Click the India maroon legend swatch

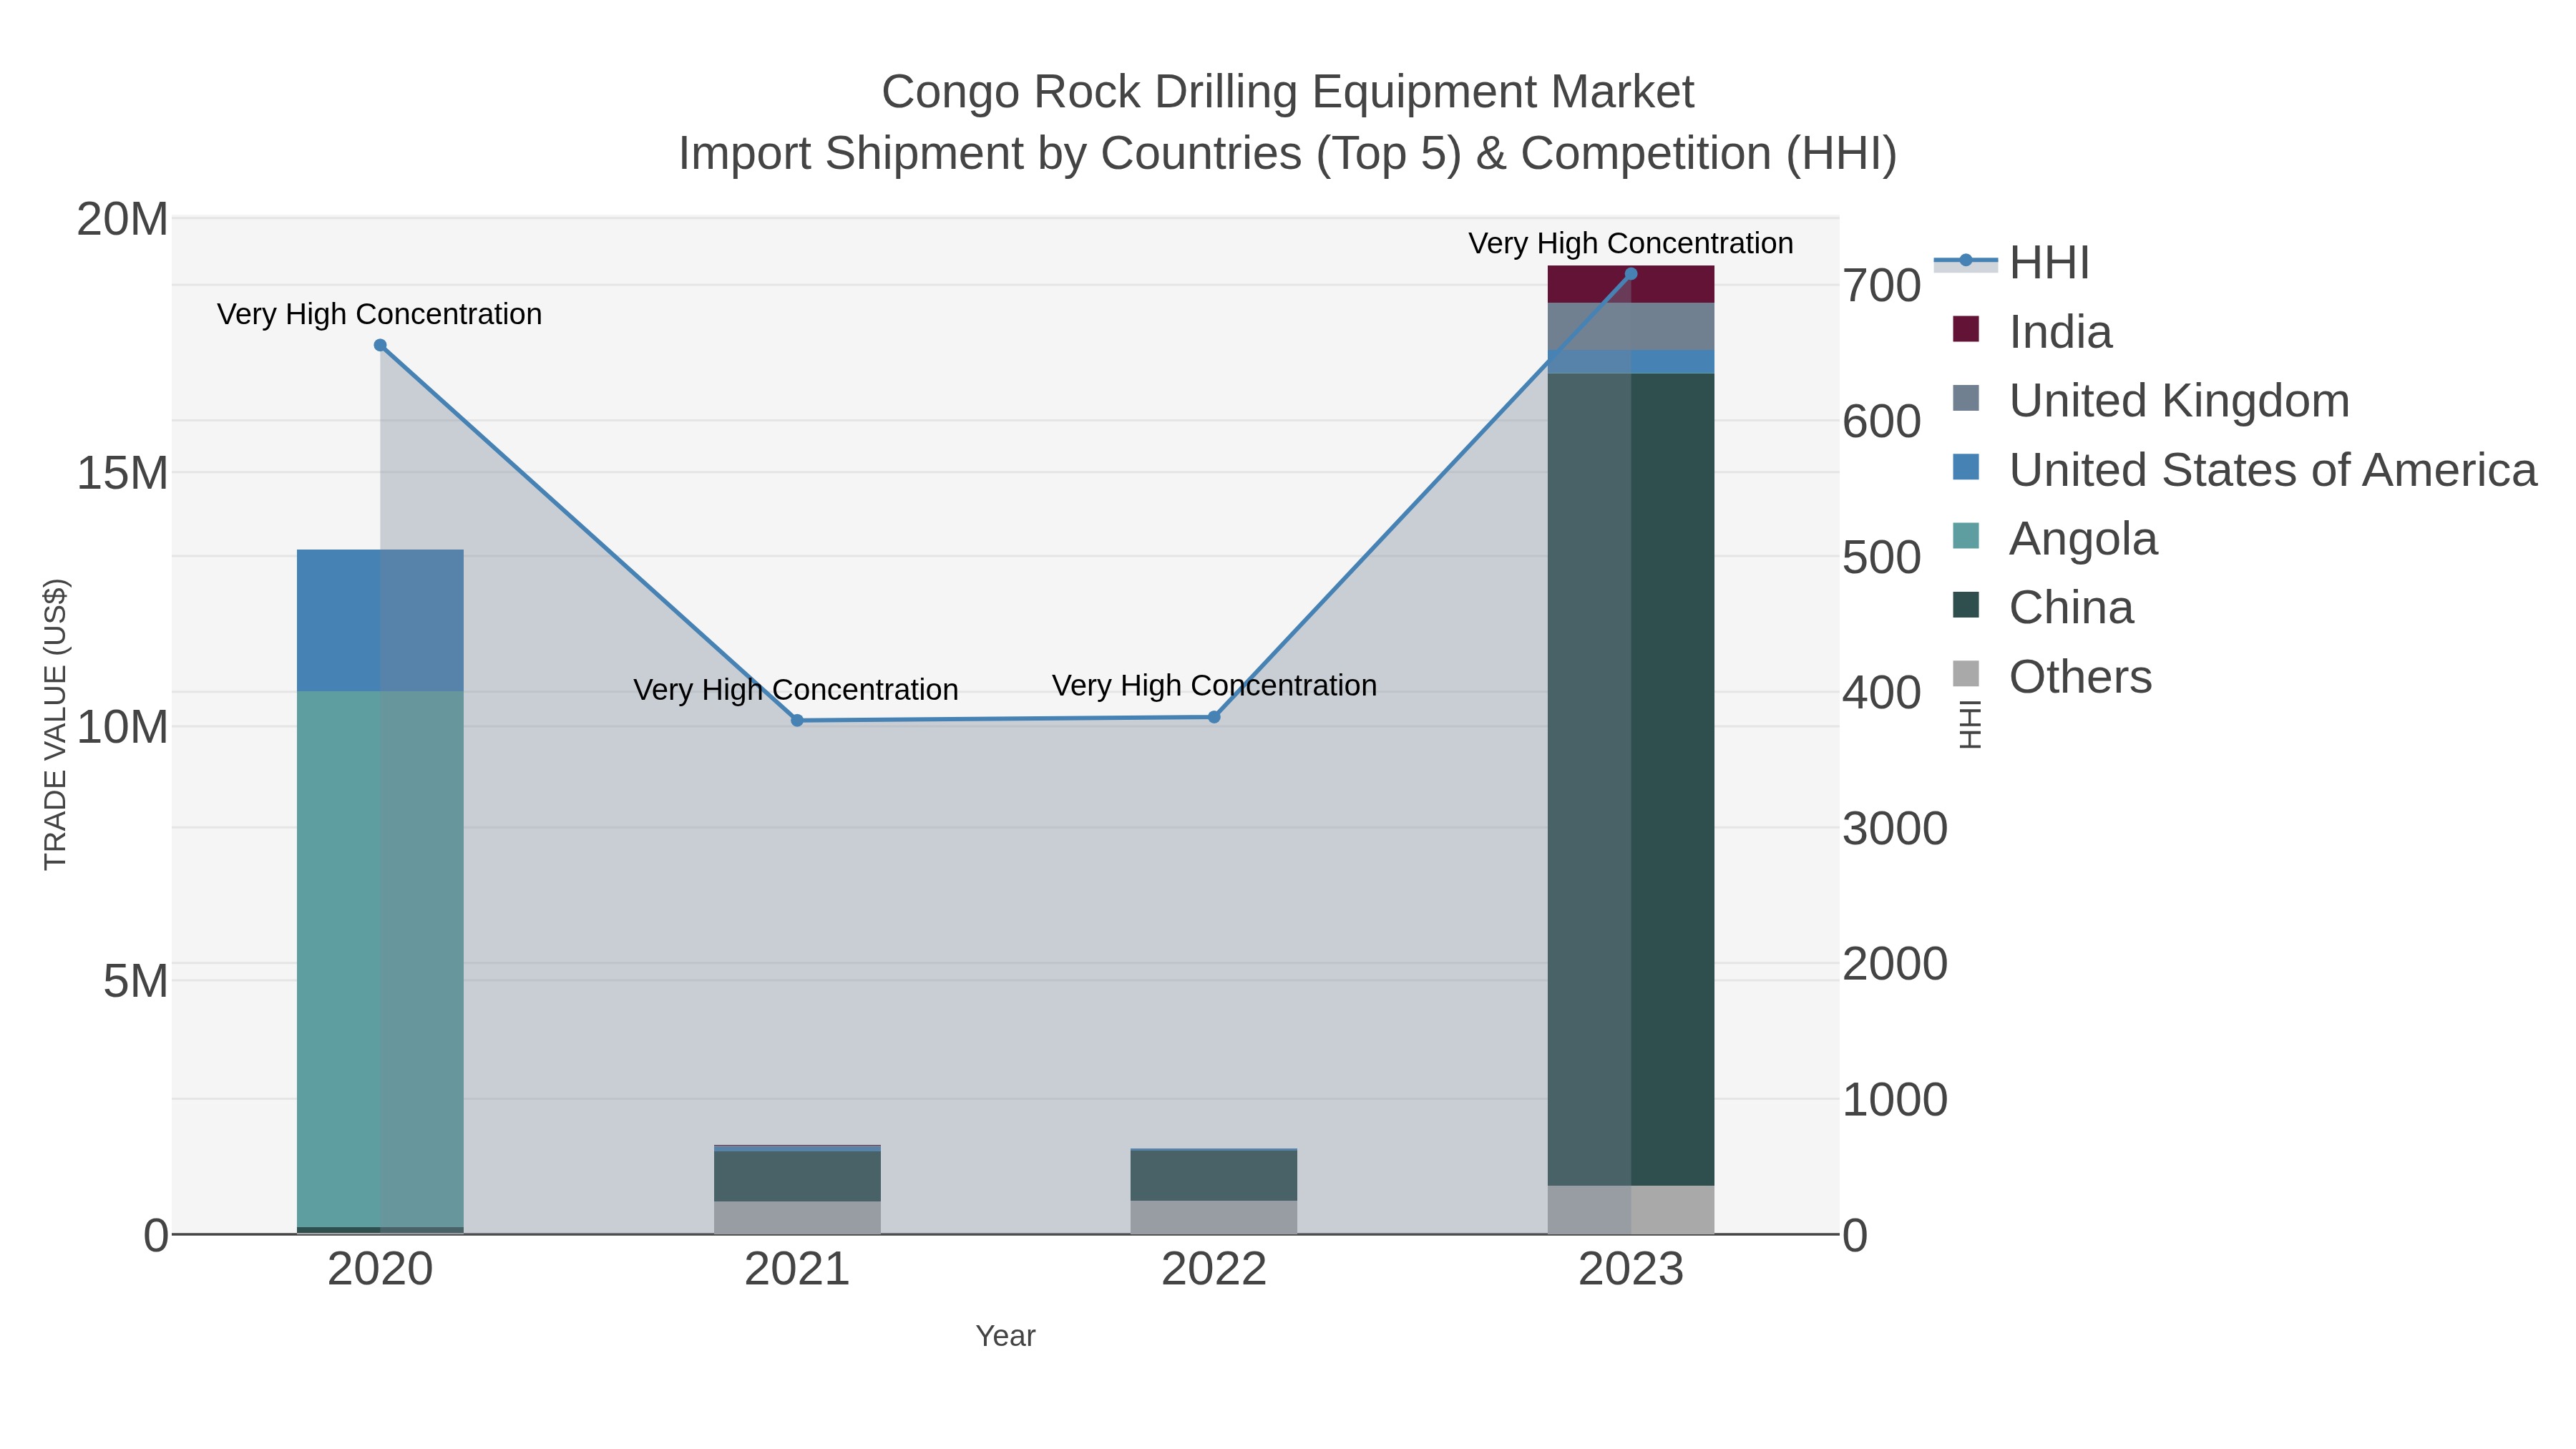click(x=1966, y=329)
